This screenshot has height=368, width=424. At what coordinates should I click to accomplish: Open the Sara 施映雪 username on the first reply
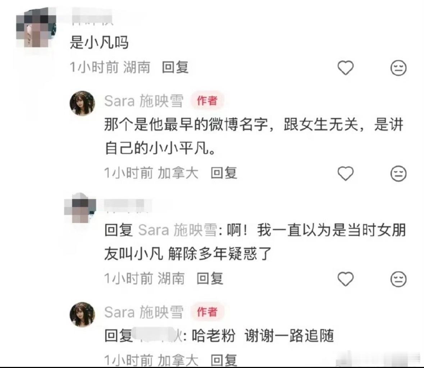pos(144,101)
